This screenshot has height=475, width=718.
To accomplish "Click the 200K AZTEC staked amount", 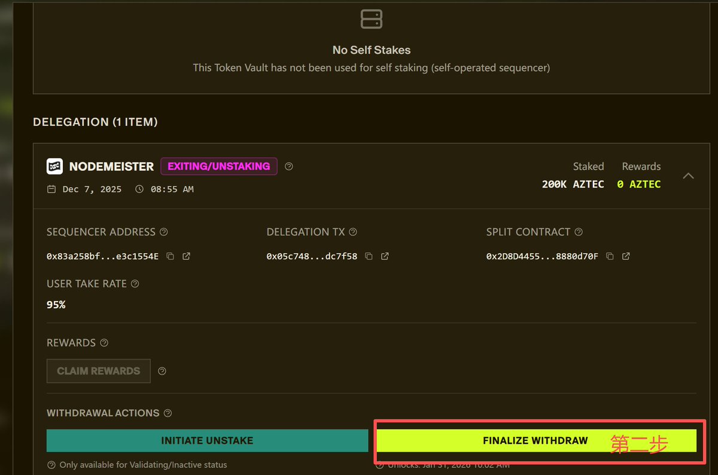I will (573, 184).
